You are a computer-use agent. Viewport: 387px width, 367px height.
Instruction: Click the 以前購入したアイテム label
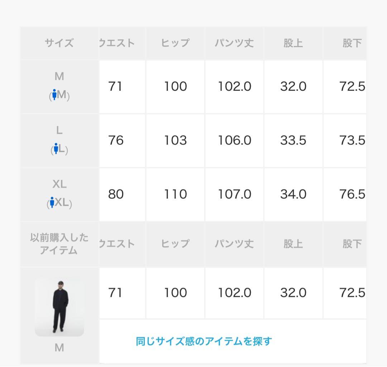tap(59, 244)
